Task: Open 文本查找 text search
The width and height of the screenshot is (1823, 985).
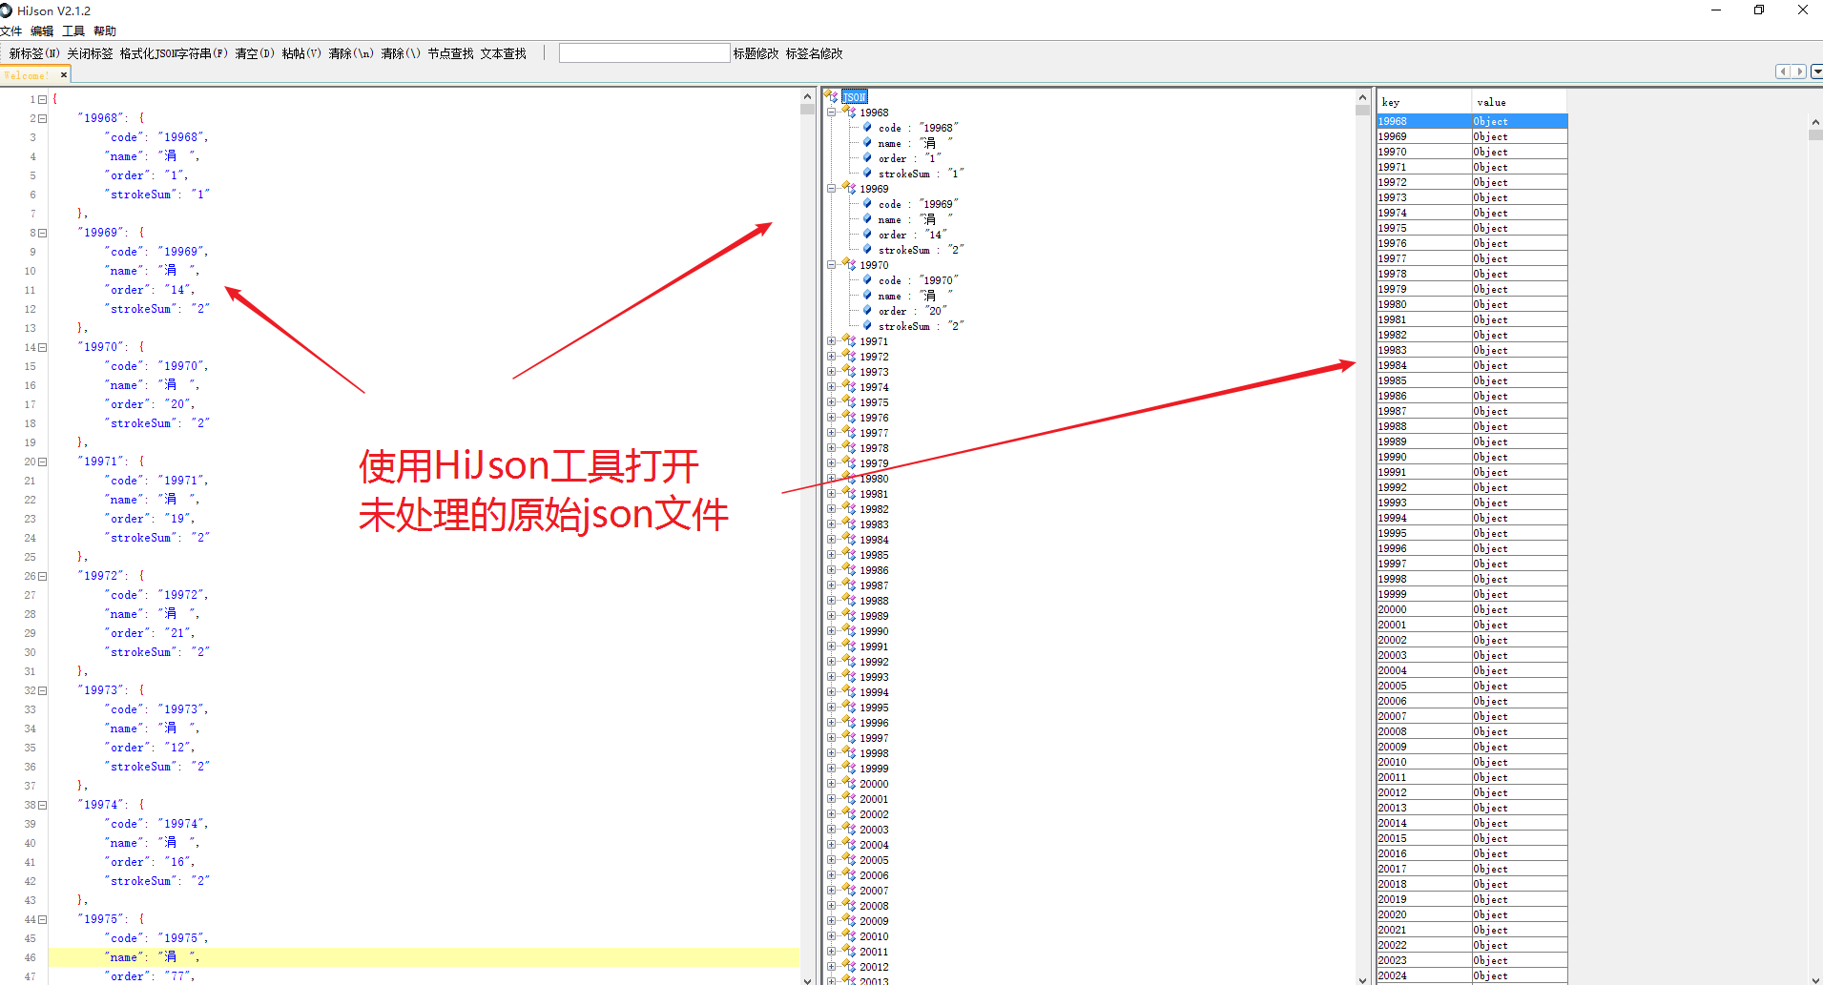Action: 504,53
